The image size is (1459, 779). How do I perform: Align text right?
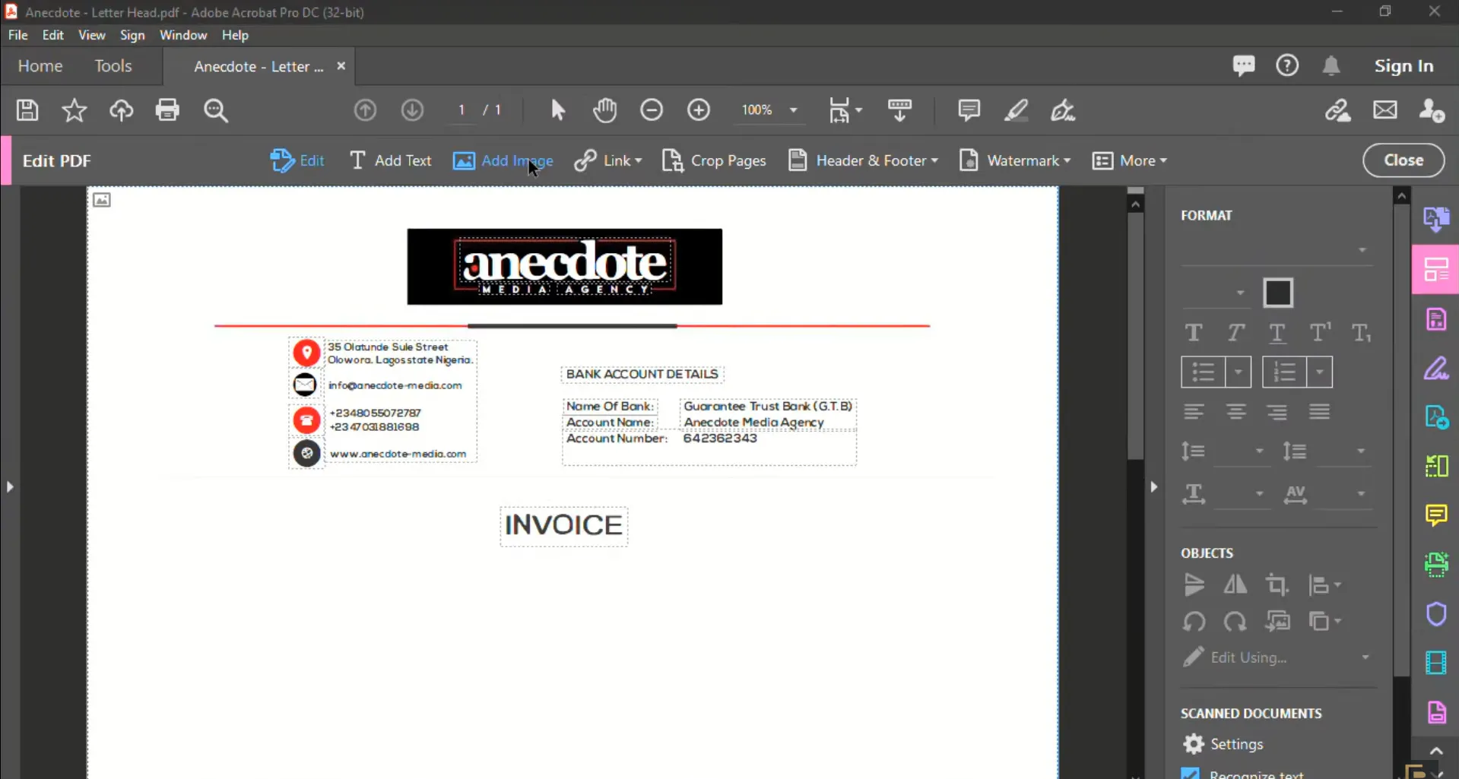1277,412
